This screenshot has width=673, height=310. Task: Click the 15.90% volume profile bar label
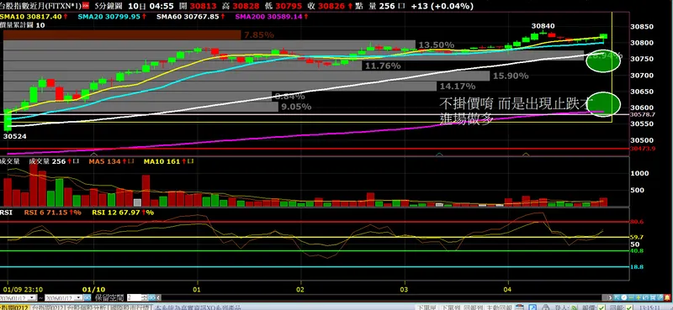[511, 76]
